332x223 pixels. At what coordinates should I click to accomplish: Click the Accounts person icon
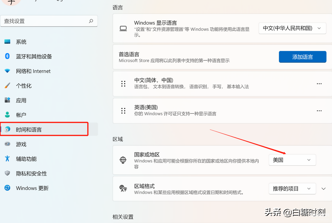(x=7, y=115)
